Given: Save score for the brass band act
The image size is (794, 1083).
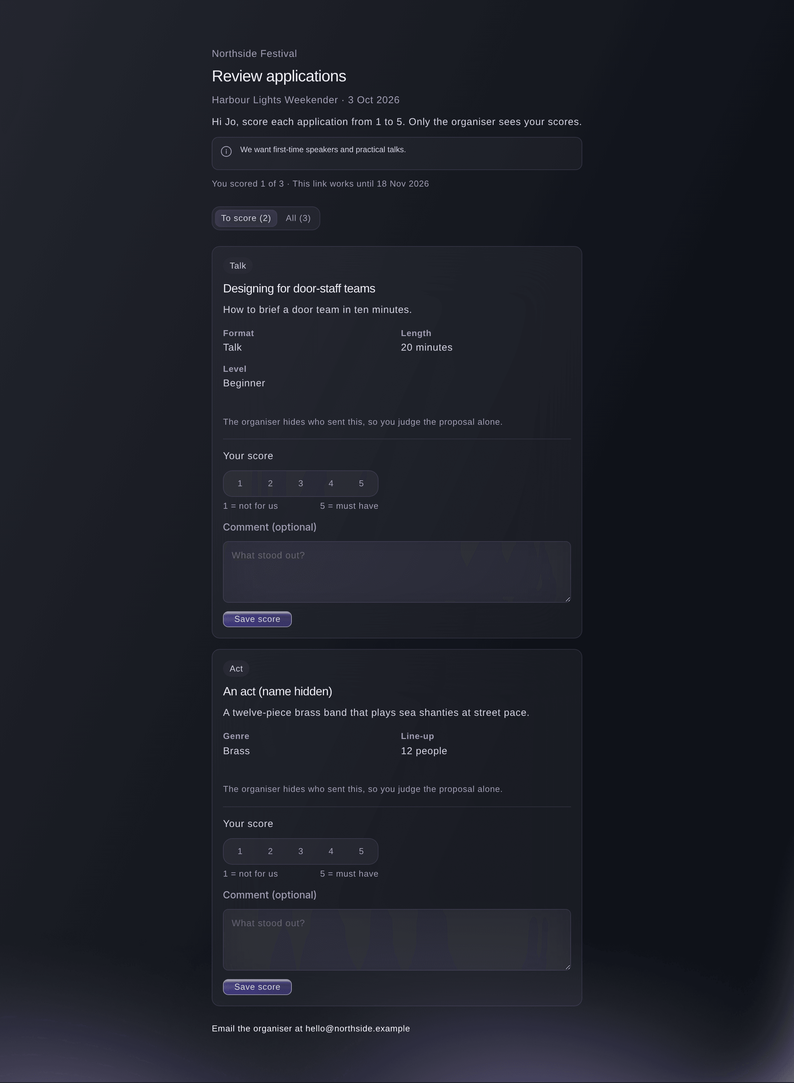Looking at the screenshot, I should 257,987.
